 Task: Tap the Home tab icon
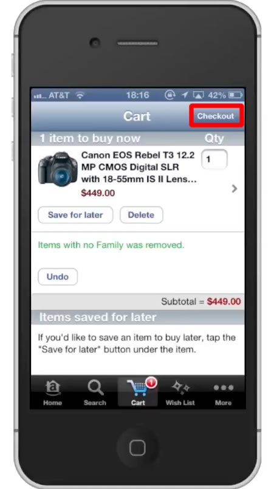point(52,388)
